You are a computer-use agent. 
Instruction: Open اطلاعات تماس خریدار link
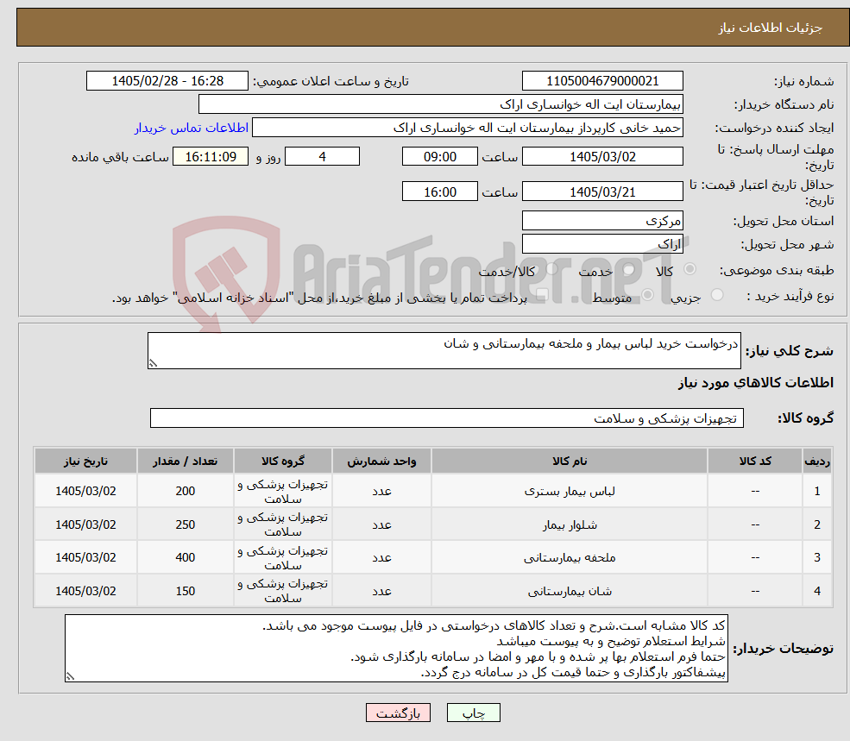192,128
